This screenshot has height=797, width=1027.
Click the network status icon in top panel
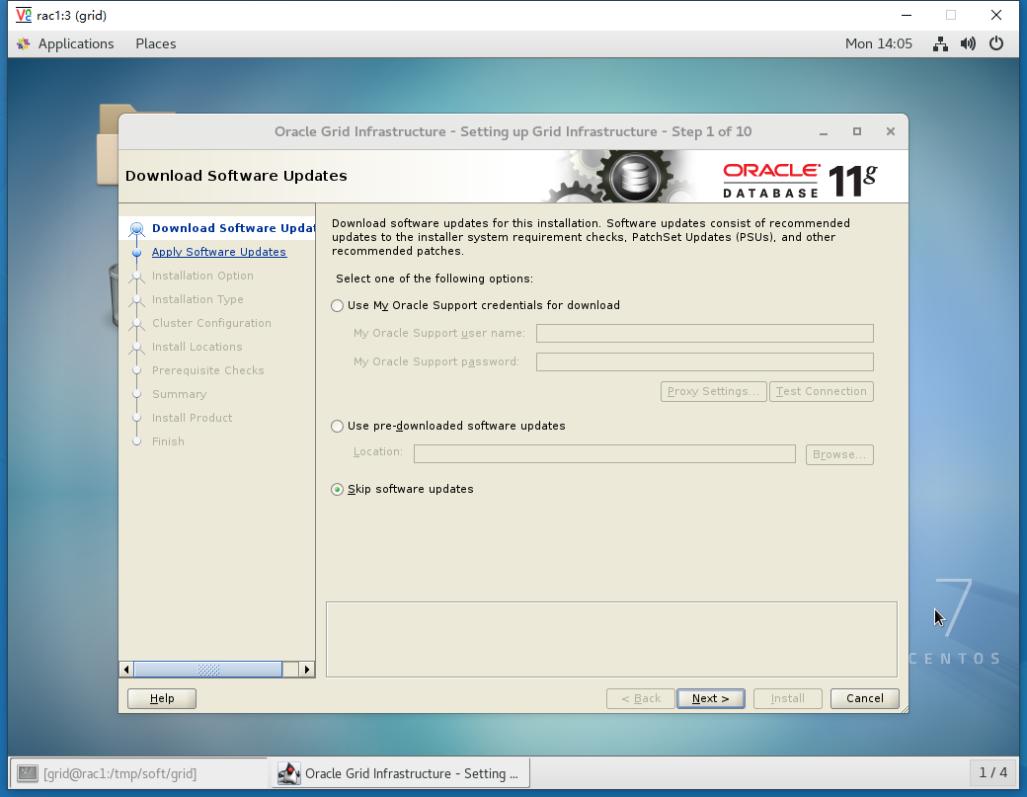pyautogui.click(x=940, y=43)
